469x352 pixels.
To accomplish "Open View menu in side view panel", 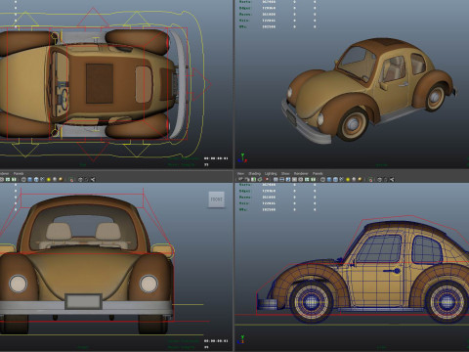I will [240, 174].
